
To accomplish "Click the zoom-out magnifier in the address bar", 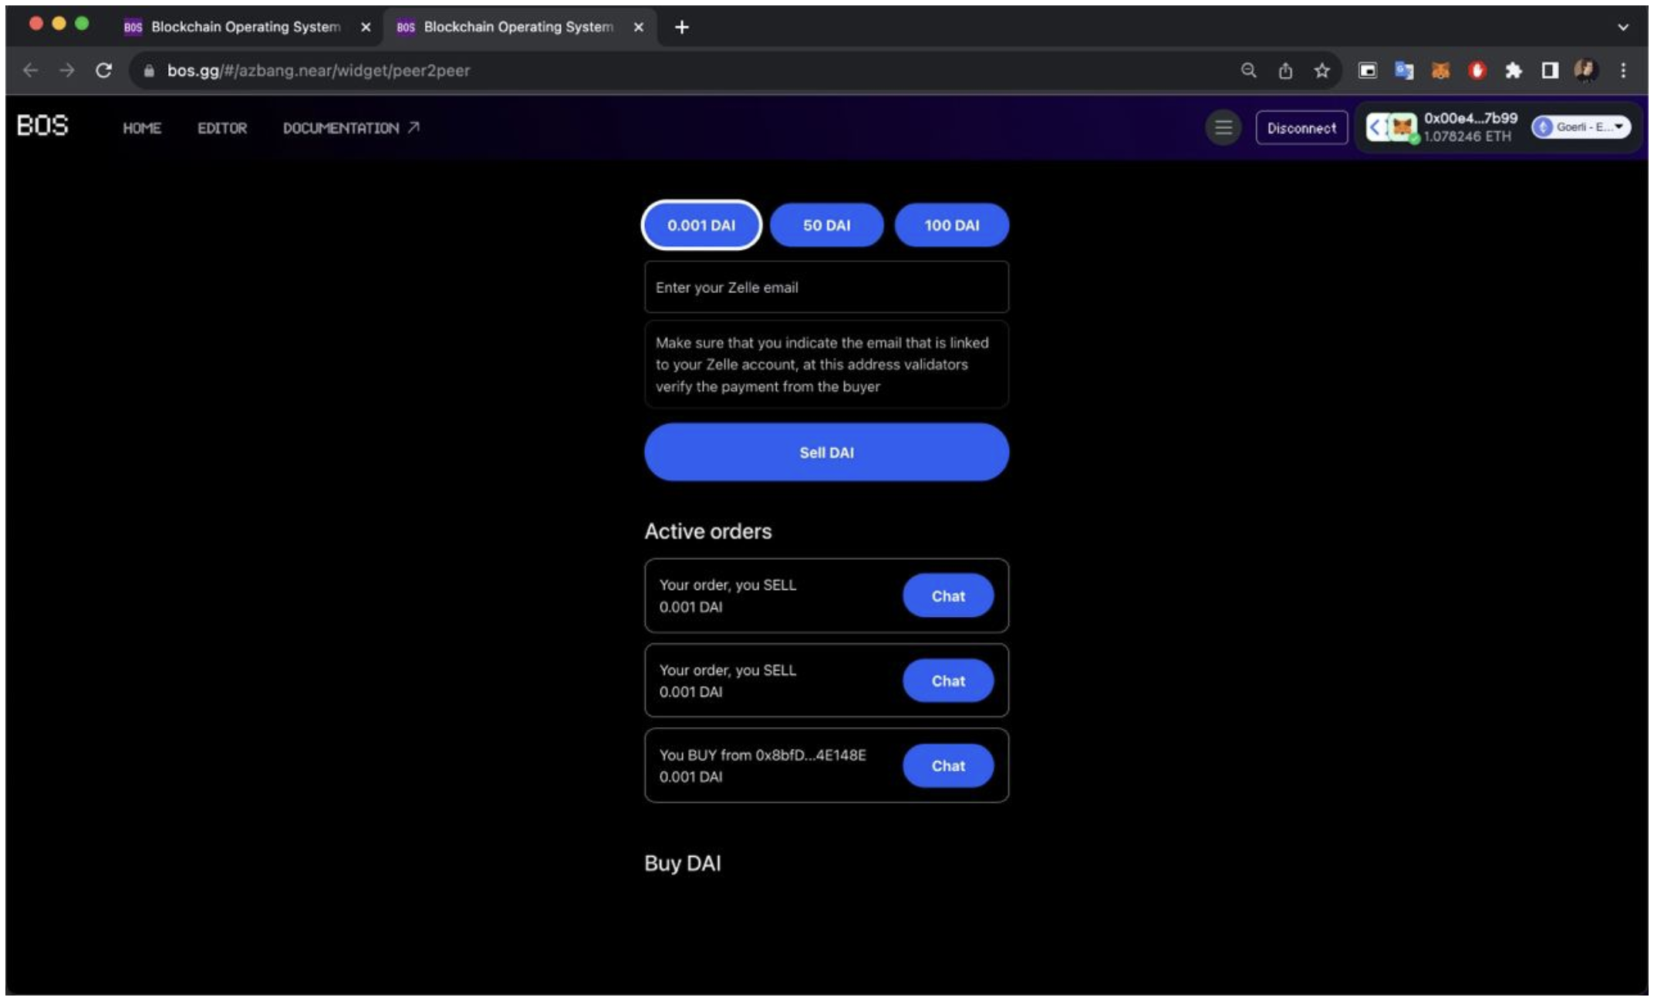I will point(1250,70).
